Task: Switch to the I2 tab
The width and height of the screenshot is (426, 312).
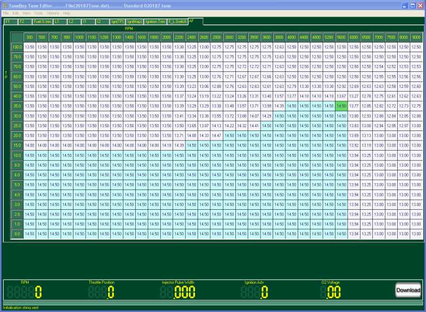Action: [x=102, y=21]
